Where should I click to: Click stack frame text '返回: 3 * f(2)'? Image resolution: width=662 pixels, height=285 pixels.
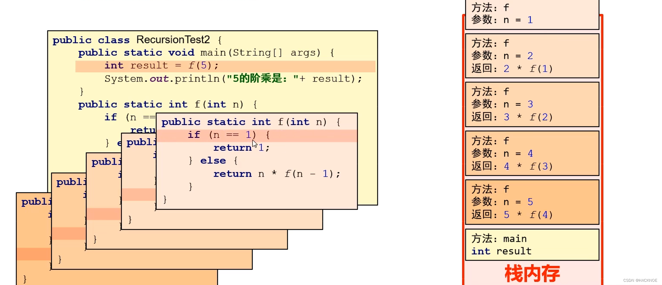(x=512, y=117)
